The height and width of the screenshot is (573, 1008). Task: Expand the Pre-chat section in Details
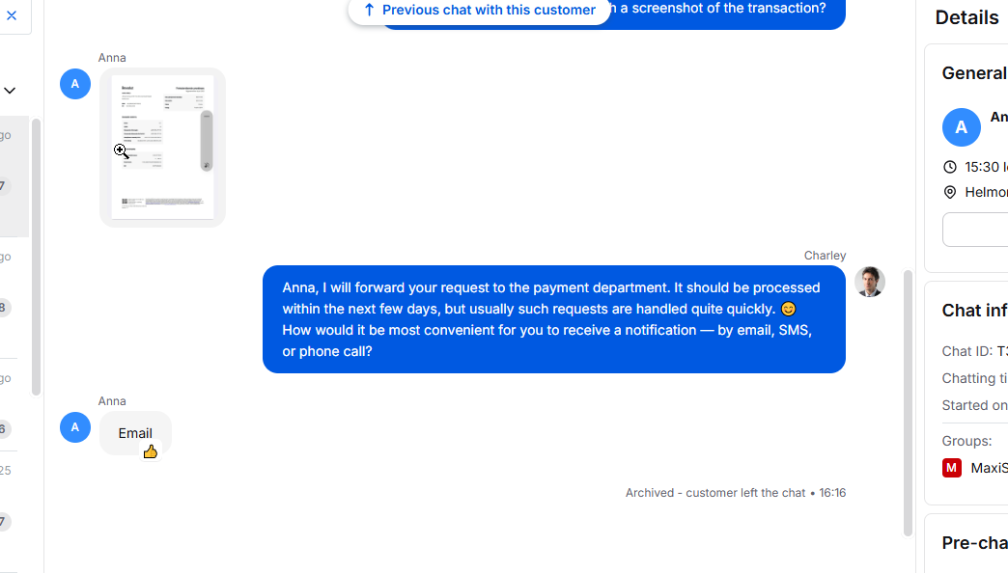pos(974,542)
